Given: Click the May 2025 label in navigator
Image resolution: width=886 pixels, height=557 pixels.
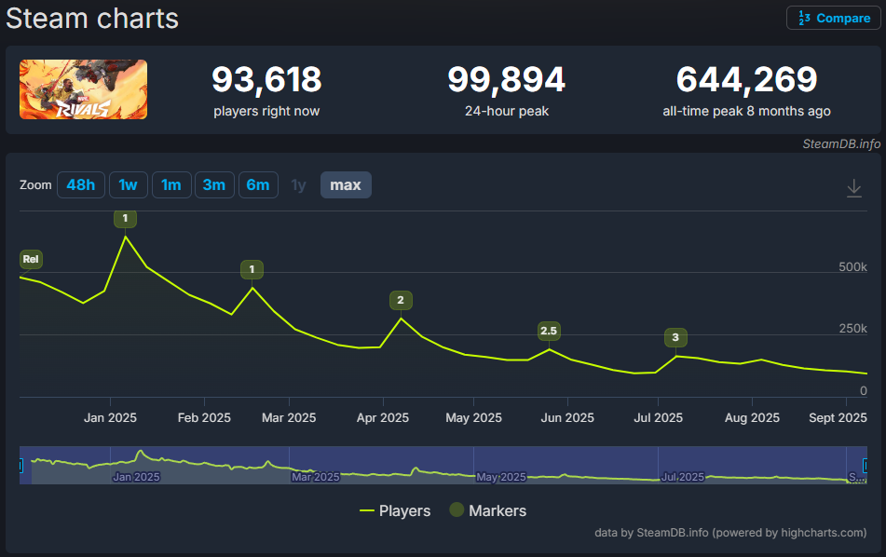Looking at the screenshot, I should 501,477.
